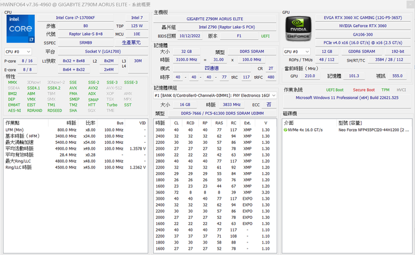Viewport: 415px width, 255px height.
Task: Click the GA106-300 GPU chip field
Action: pos(363,35)
